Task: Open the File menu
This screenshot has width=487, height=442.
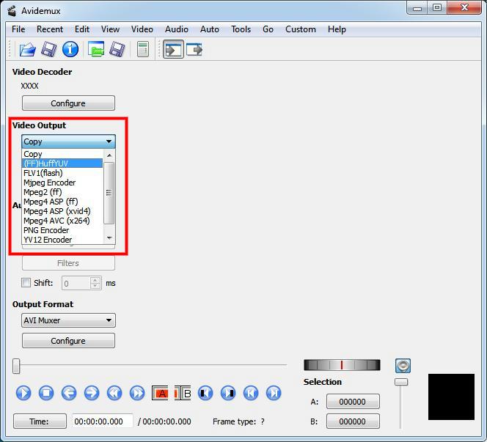Action: click(x=18, y=29)
